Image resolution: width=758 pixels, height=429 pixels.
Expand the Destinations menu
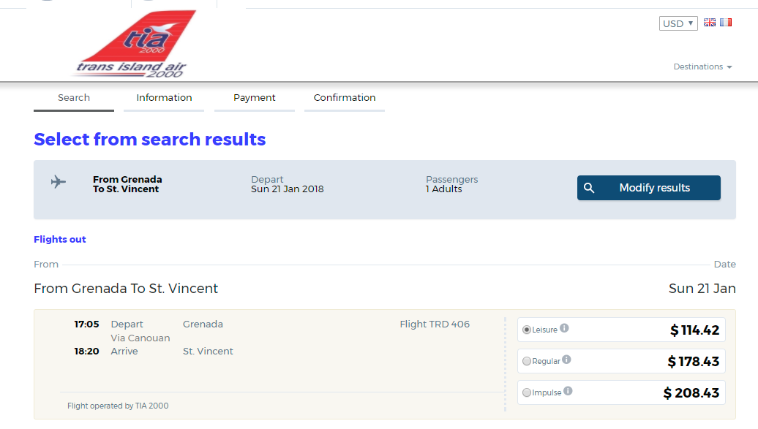coord(702,67)
